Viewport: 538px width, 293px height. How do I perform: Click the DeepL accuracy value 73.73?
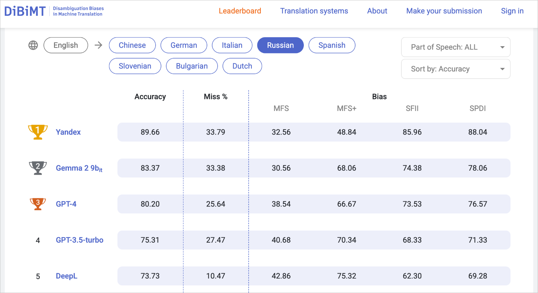pos(150,276)
